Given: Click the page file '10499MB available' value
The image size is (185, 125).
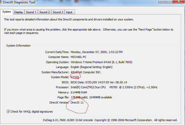Looking at the screenshot, I should [100, 97].
